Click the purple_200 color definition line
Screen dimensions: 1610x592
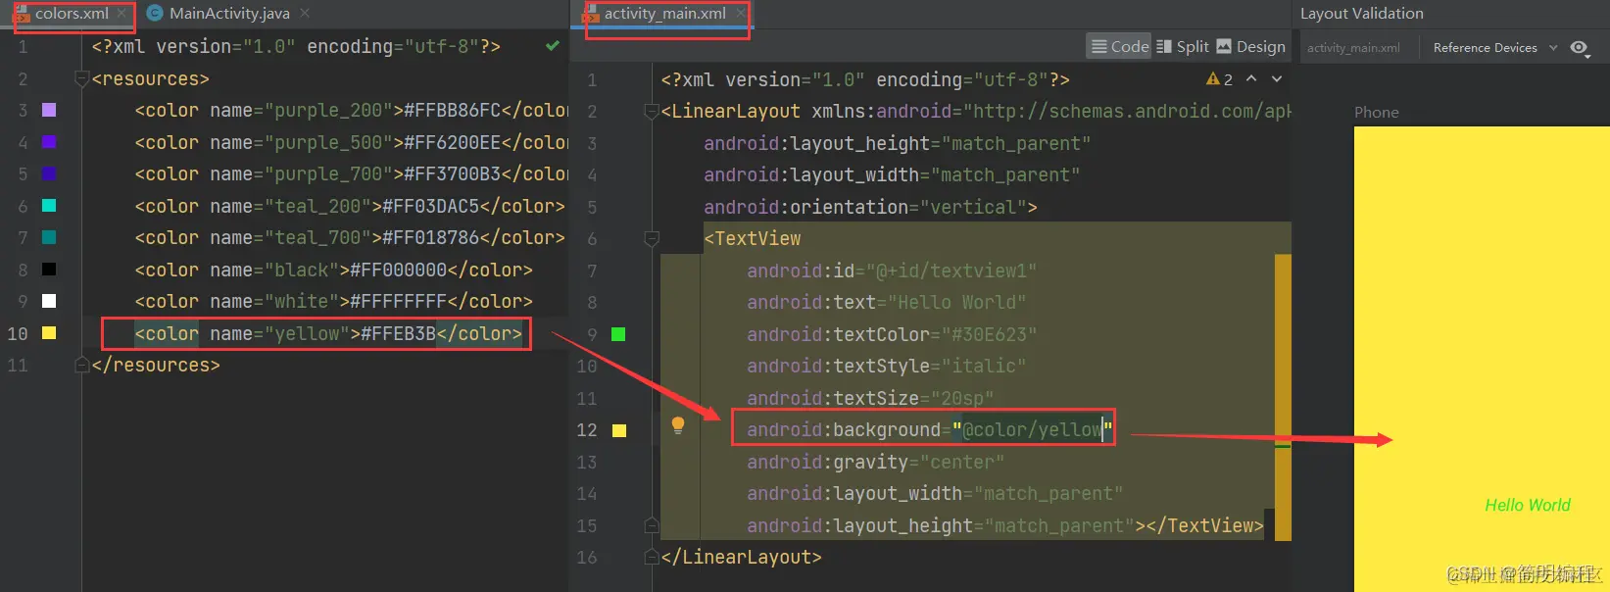352,111
